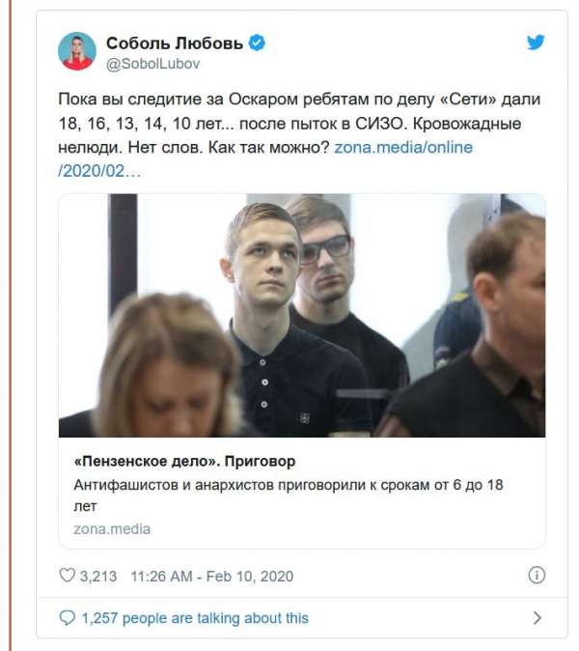Click the Twitter bird logo icon

[536, 42]
